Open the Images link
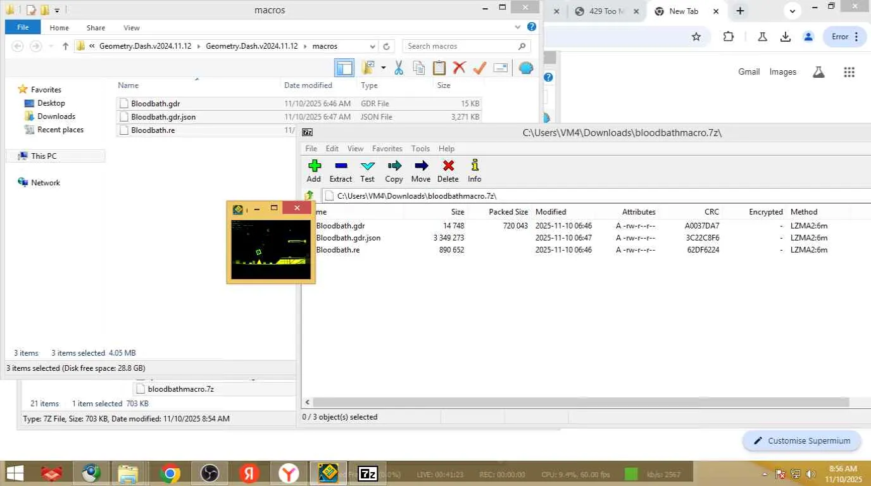 coord(783,72)
